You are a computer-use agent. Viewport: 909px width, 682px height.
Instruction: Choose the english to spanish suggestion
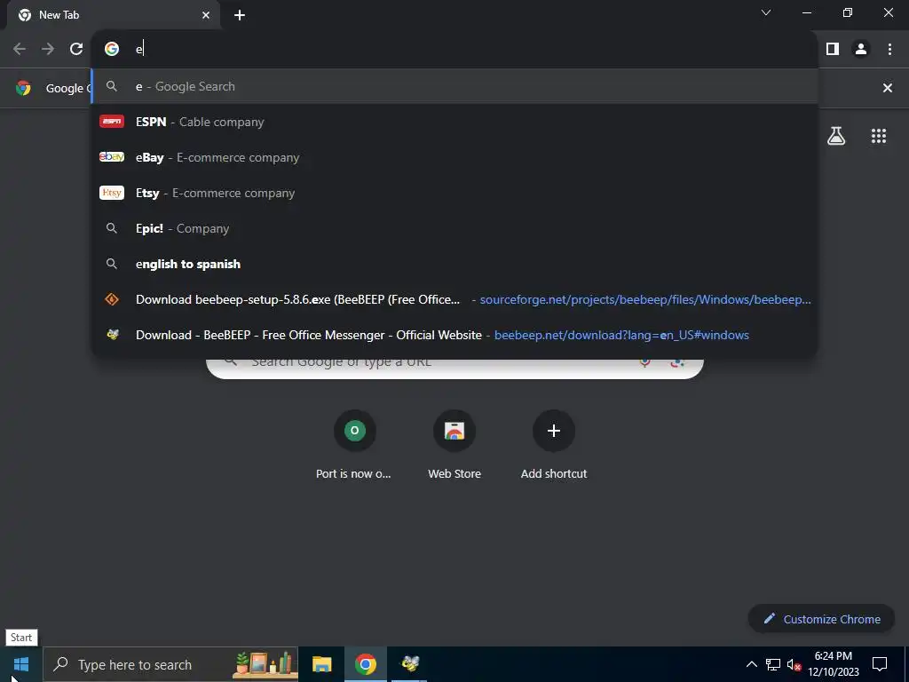(x=454, y=264)
